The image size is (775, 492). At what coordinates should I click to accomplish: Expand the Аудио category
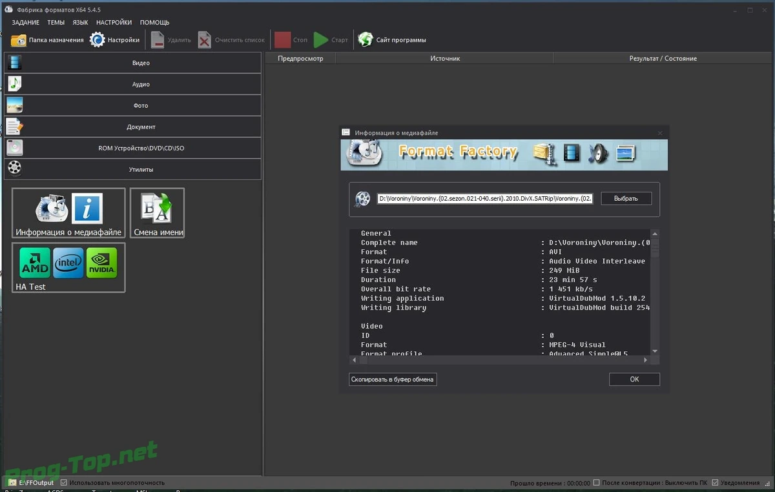tap(132, 84)
